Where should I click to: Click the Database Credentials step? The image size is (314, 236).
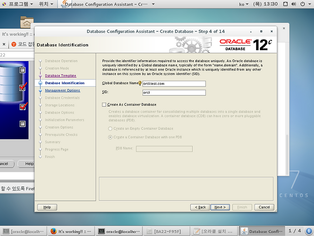(x=62, y=98)
